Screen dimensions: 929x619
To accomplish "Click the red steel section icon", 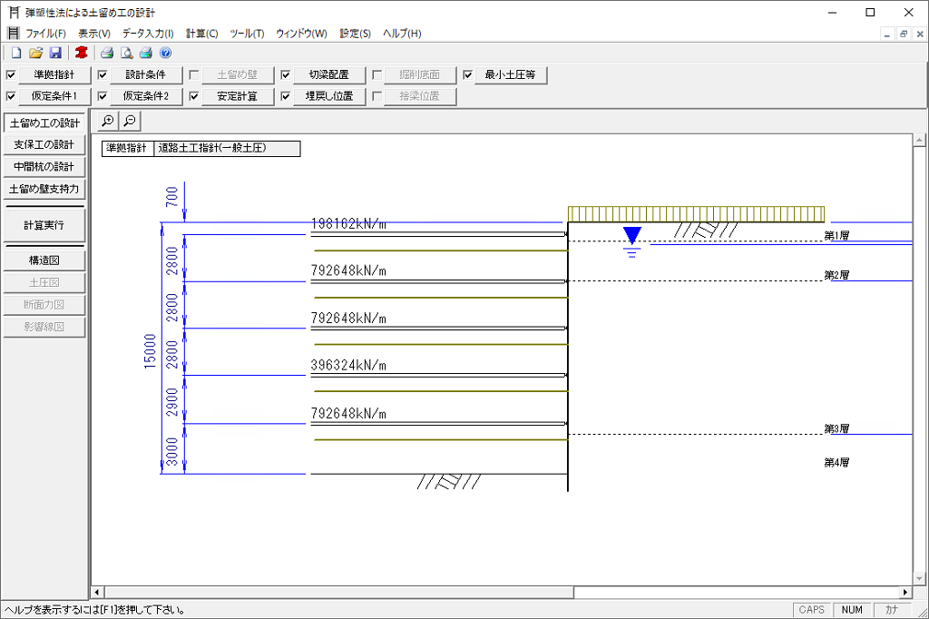I will coord(81,53).
